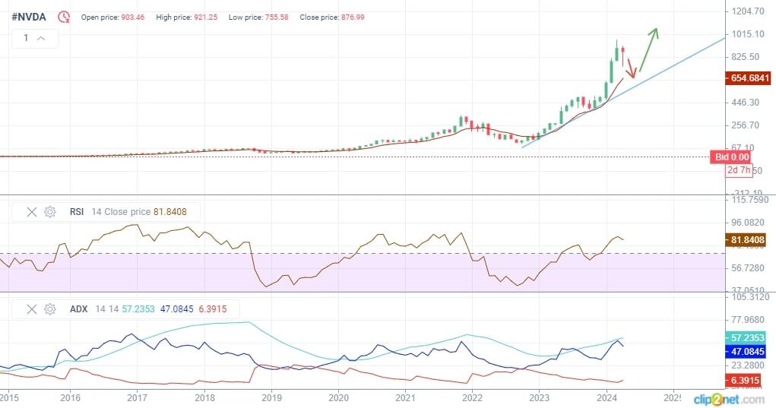Click the ADX indicator label
Screen dimensions: 776x408
click(78, 309)
